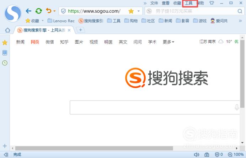This screenshot has width=246, height=158.
Task: Collapse the sidebar with bottom-left arrow icon
Action: (6, 154)
